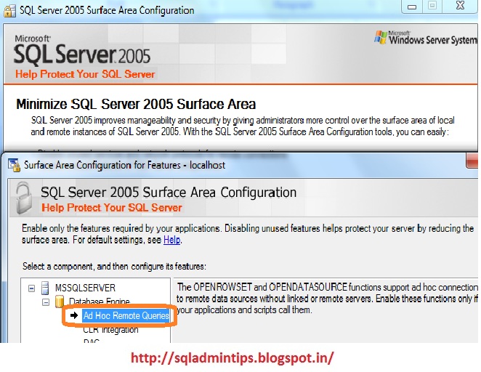Close the Surface Area Configuration main window
Image resolution: width=481 pixels, height=372 pixels.
pos(460,6)
